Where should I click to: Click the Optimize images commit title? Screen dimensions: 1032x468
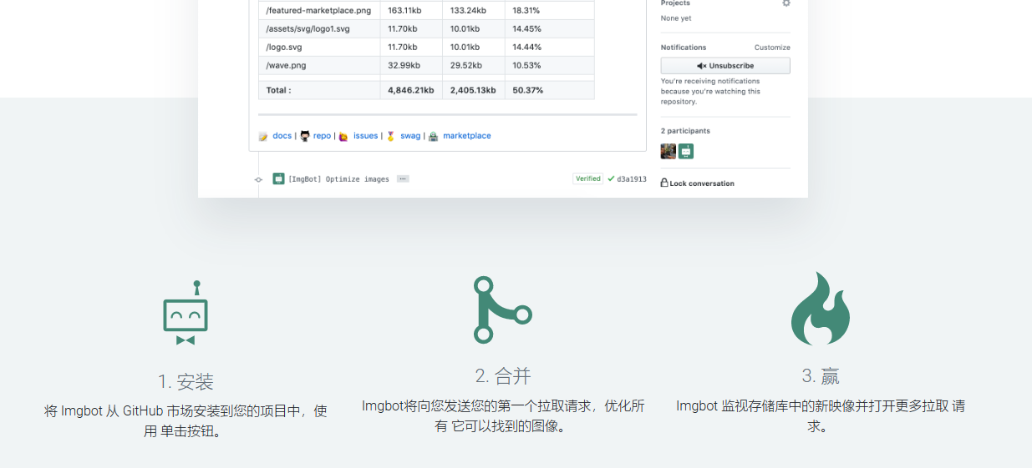[x=338, y=179]
